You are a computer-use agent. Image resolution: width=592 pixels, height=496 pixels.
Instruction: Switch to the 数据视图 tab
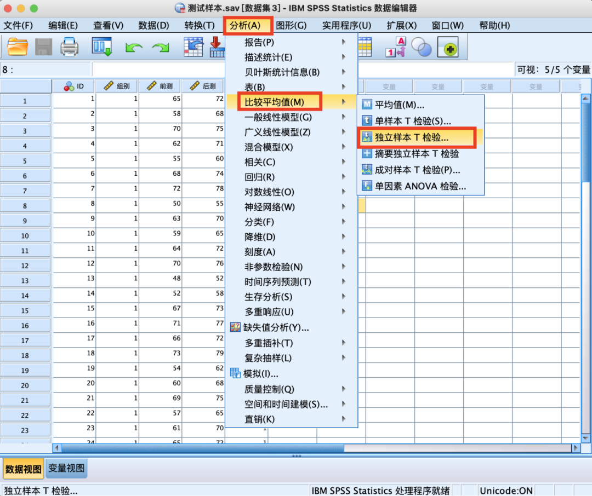point(22,469)
